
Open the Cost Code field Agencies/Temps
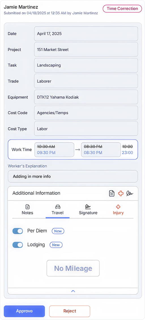click(86, 113)
